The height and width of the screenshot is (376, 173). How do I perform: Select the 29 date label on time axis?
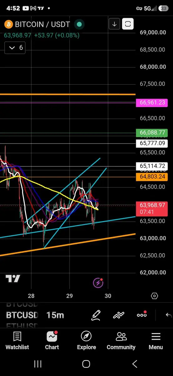pyautogui.click(x=70, y=296)
